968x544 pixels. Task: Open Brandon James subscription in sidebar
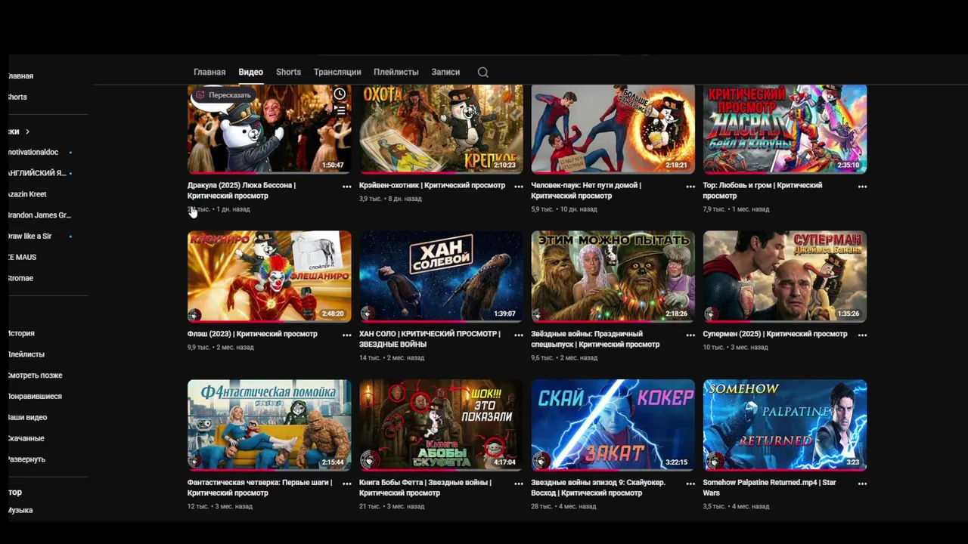tap(38, 215)
